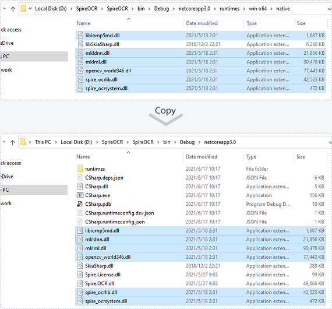Image resolution: width=332 pixels, height=309 pixels.
Task: Click the CSharp.exe application icon
Action: point(80,195)
